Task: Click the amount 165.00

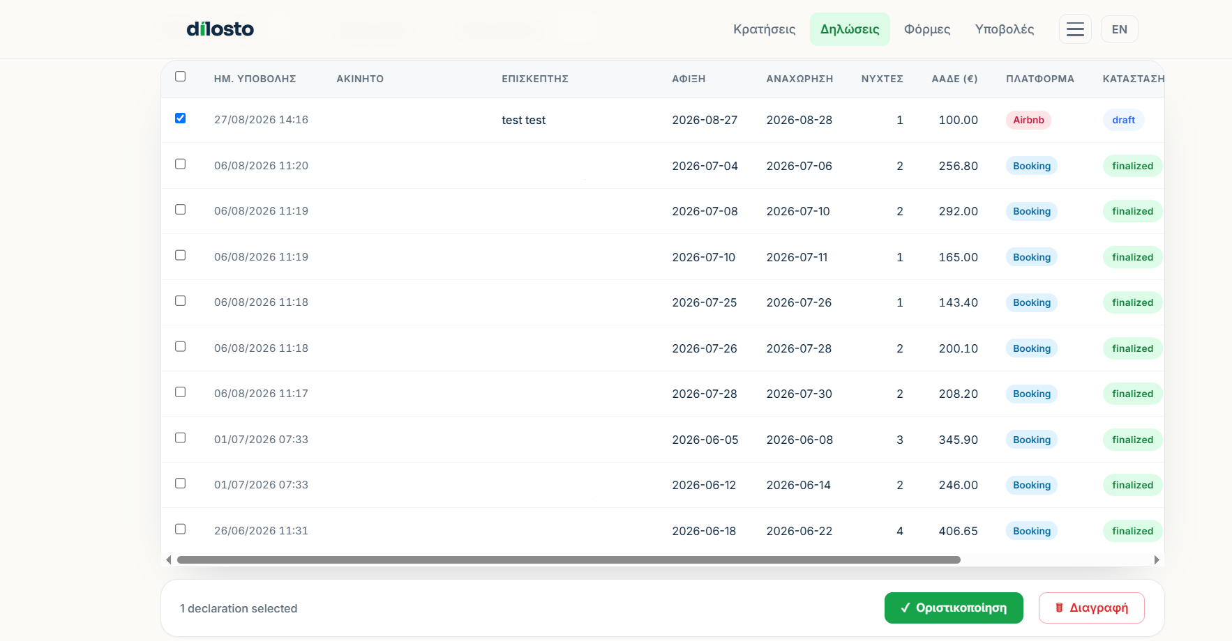Action: [958, 257]
